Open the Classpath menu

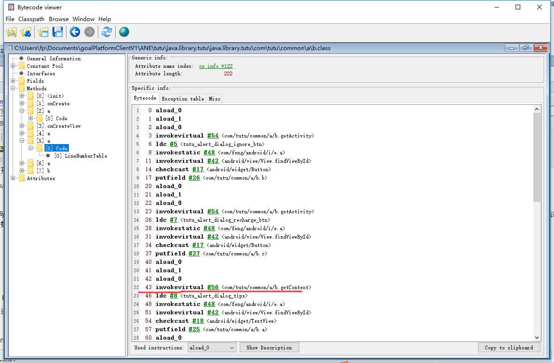click(x=31, y=19)
